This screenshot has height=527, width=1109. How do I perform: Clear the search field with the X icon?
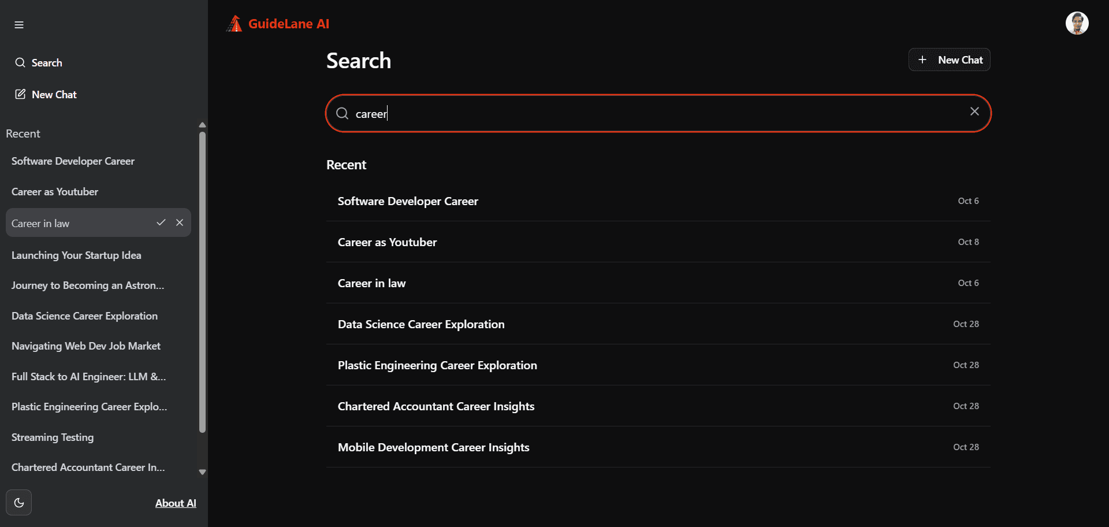coord(974,111)
